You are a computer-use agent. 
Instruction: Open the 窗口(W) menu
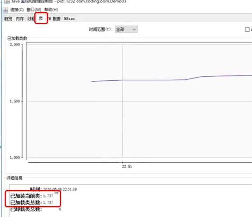(x=34, y=10)
